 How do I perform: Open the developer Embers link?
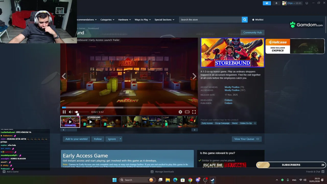[228, 100]
